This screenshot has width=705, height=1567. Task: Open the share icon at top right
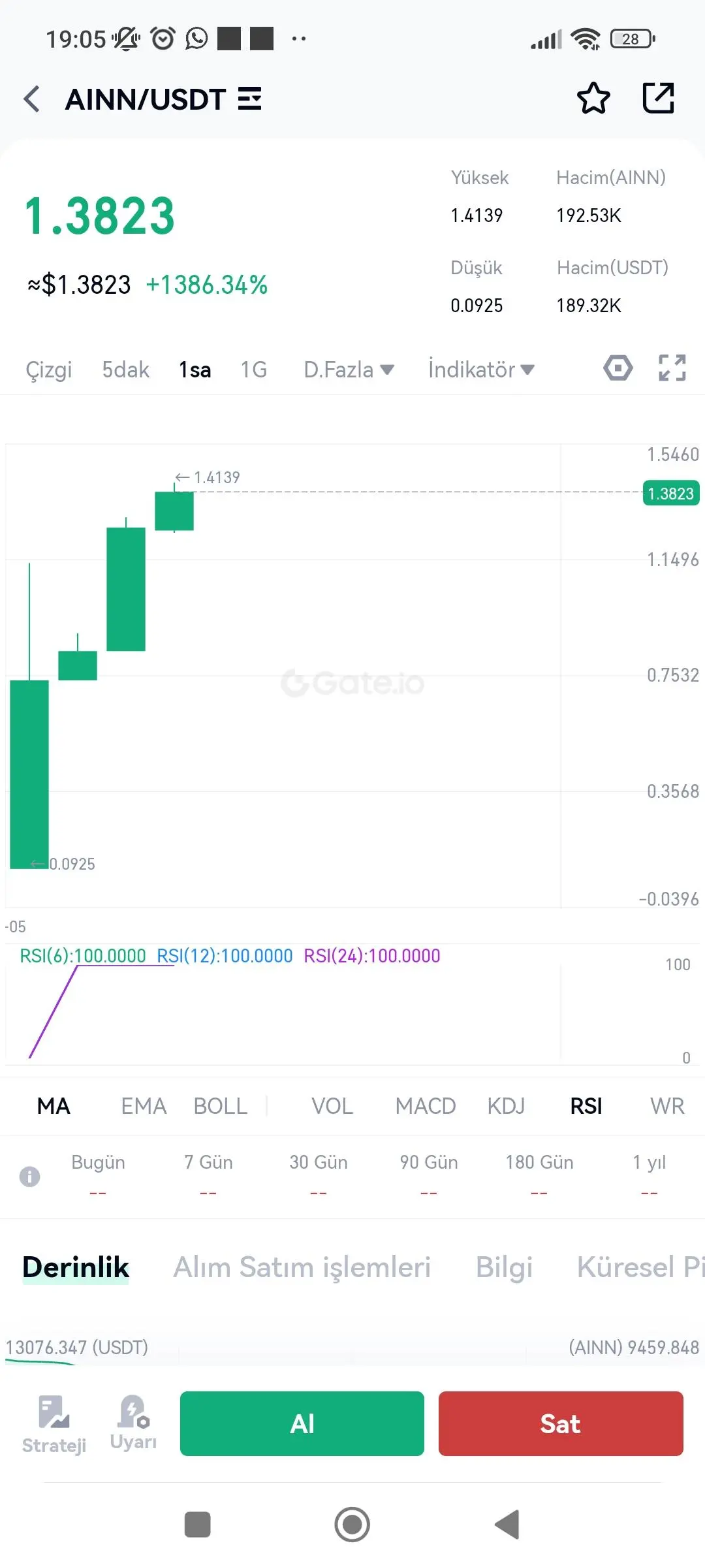658,98
